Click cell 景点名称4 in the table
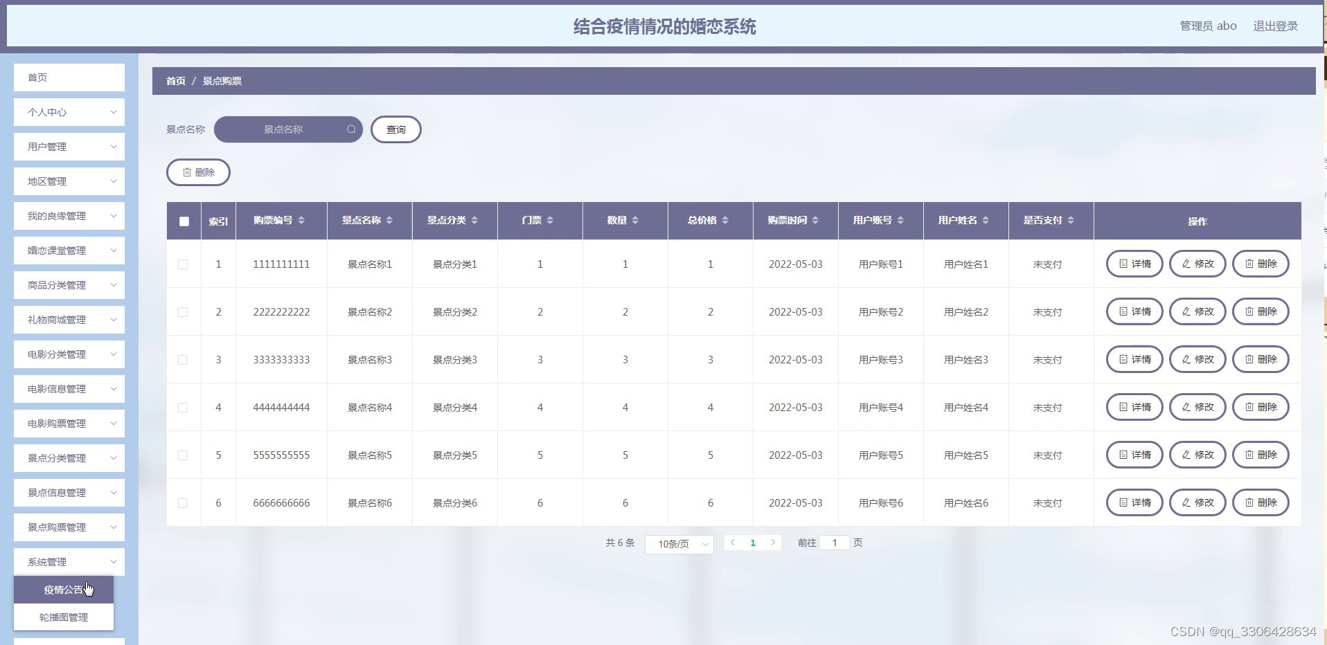 (x=370, y=408)
